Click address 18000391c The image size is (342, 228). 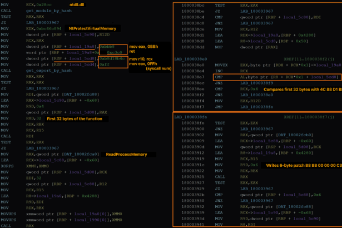click(x=193, y=165)
